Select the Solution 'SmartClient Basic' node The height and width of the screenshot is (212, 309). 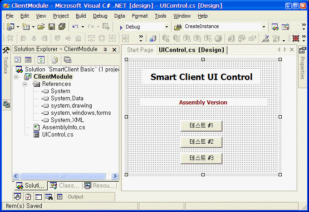[x=72, y=70]
